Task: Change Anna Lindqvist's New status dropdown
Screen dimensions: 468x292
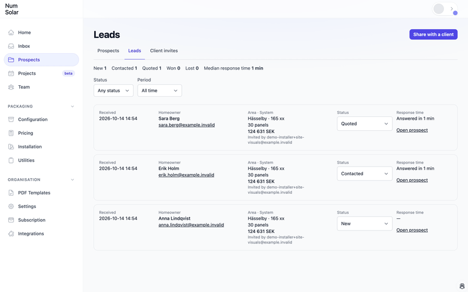Action: coord(364,224)
